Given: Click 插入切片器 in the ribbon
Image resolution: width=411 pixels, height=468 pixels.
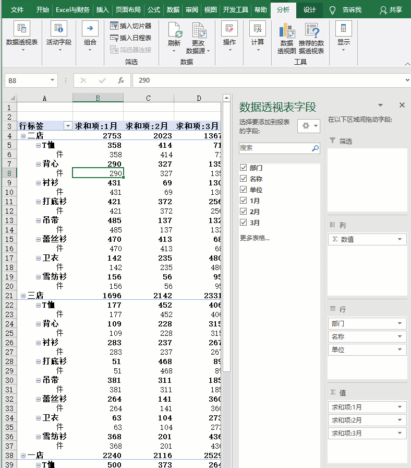Looking at the screenshot, I should 130,26.
